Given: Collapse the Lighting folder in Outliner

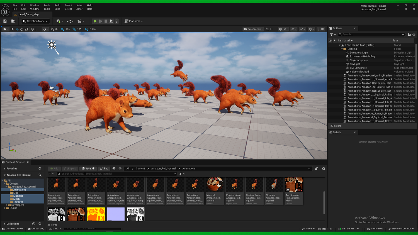Looking at the screenshot, I should 342,49.
